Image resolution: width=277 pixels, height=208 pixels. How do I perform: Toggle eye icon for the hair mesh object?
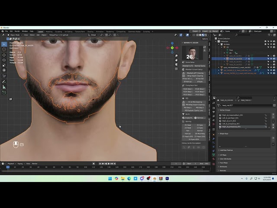pyautogui.click(x=271, y=70)
